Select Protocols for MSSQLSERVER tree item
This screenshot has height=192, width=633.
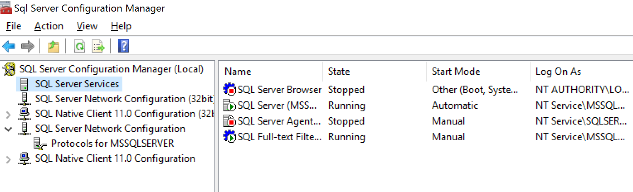(112, 144)
